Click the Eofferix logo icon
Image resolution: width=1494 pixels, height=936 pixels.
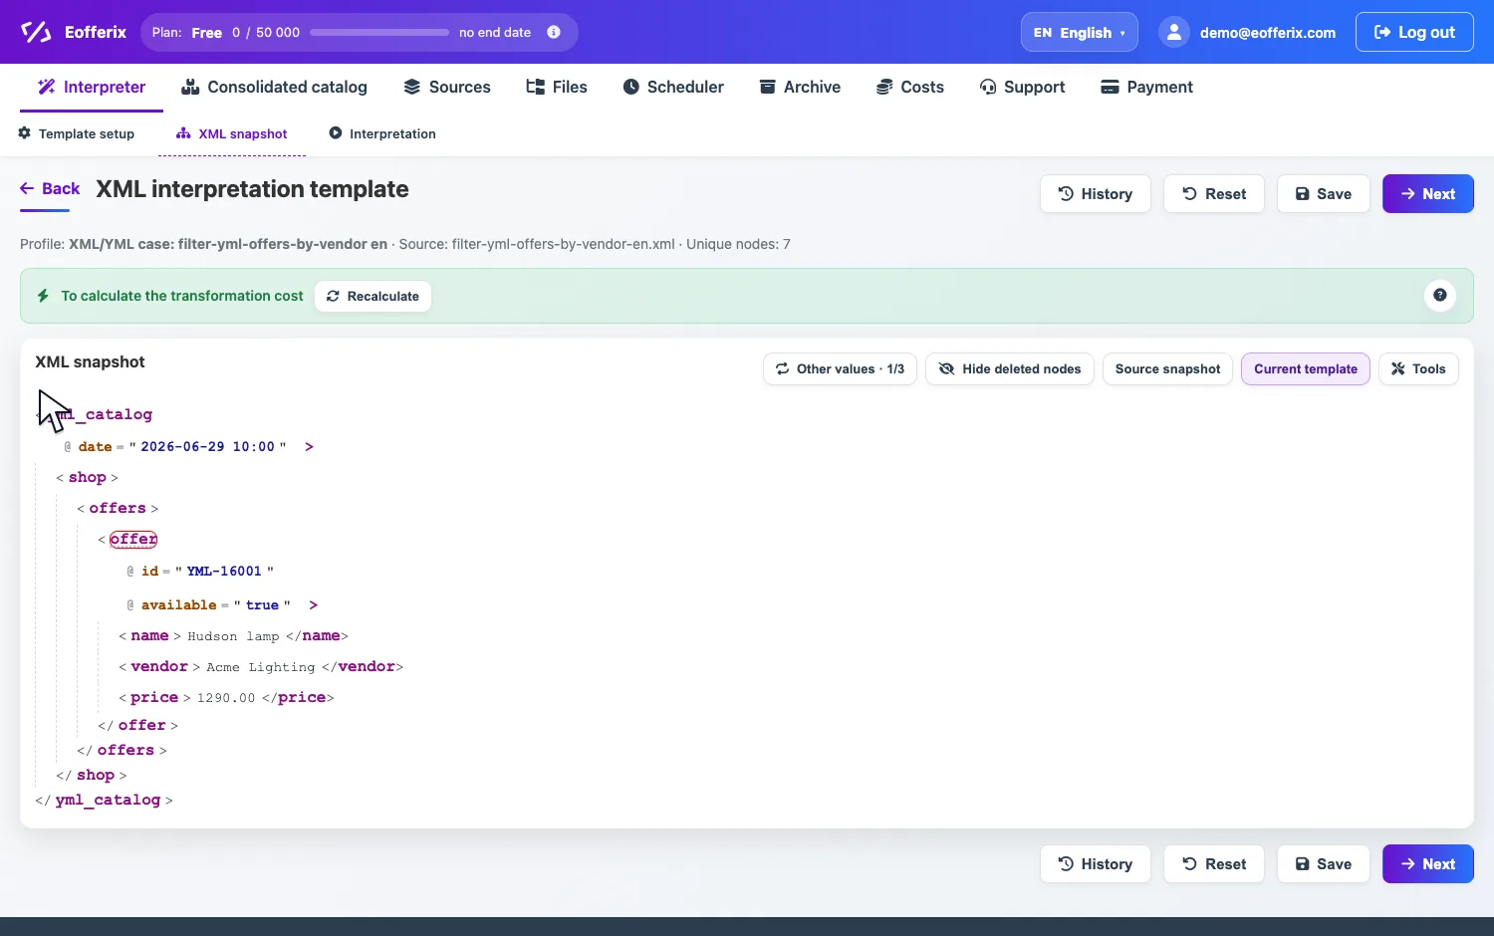click(x=36, y=32)
